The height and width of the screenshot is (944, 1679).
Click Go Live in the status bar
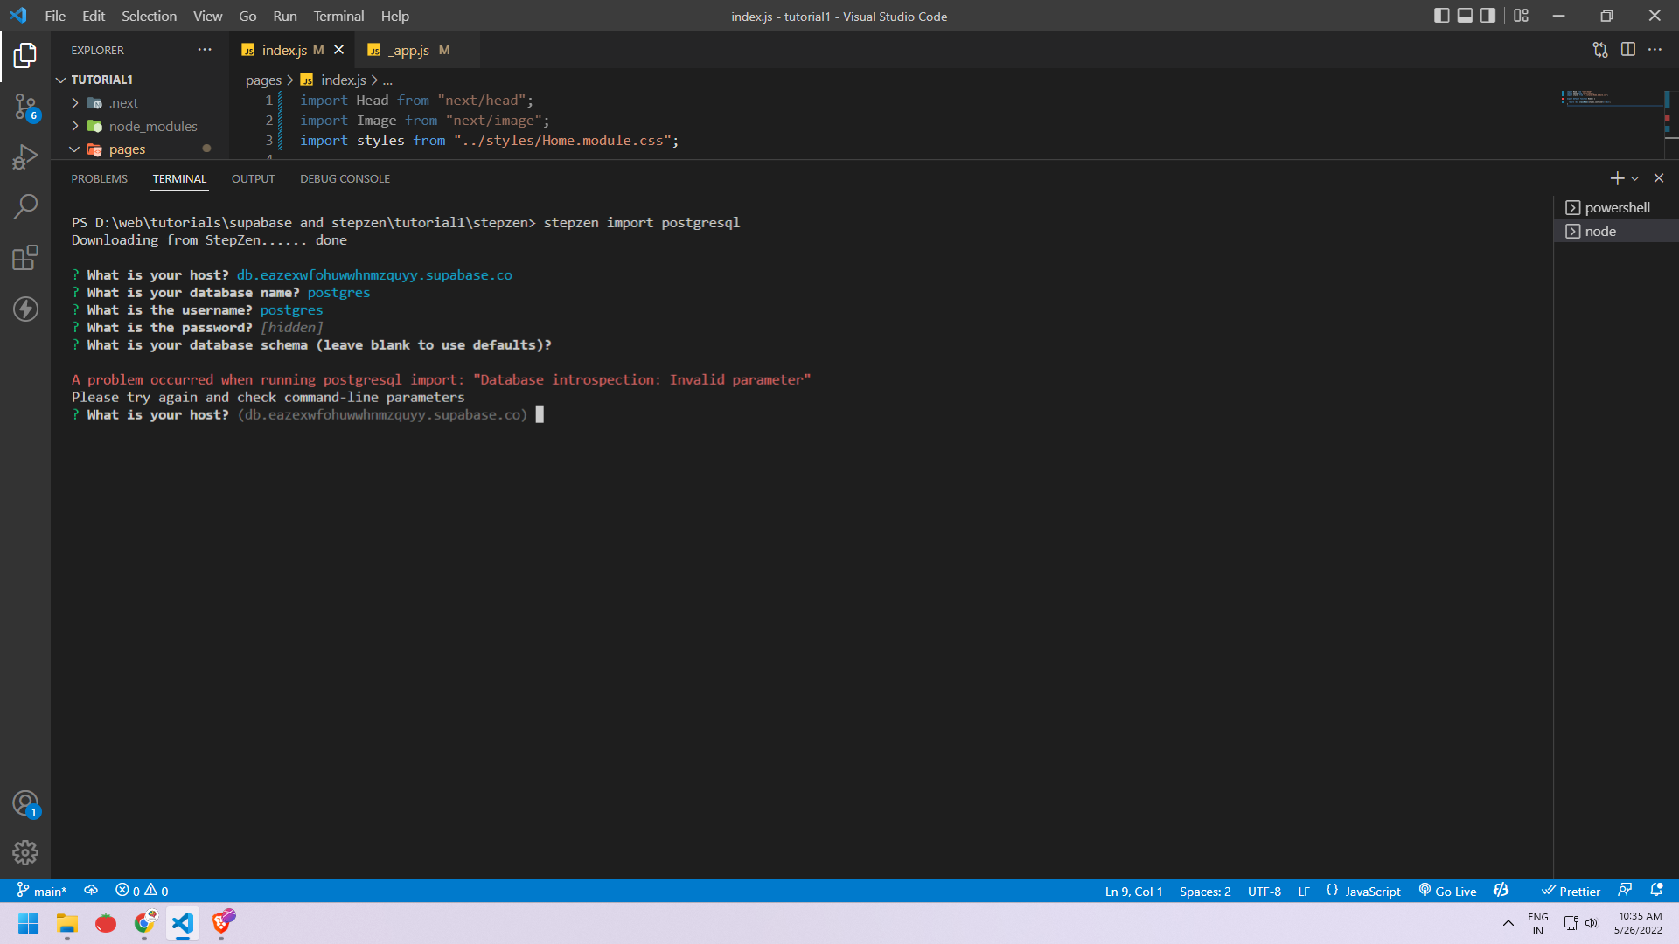tap(1448, 891)
